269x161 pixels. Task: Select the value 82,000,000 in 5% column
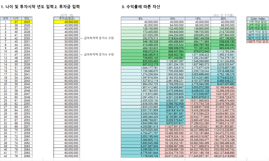click(x=140, y=25)
